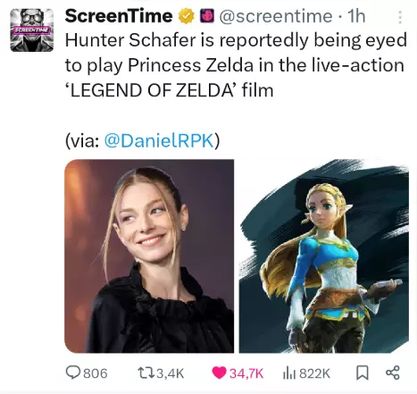
Task: Open the reply comment icon
Action: 72,373
